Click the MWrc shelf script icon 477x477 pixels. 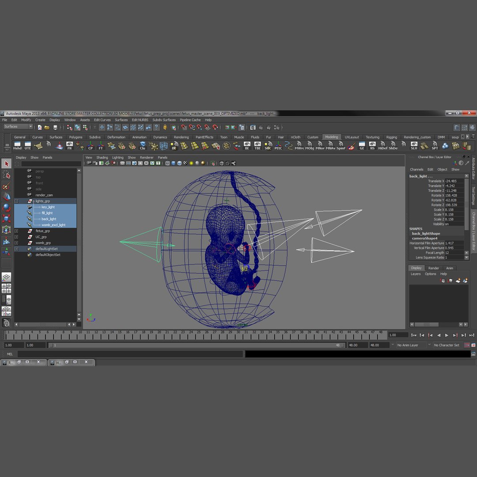pyautogui.click(x=299, y=146)
